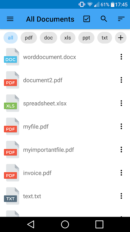Open the document2.pdf file
This screenshot has width=130, height=232.
65,80
